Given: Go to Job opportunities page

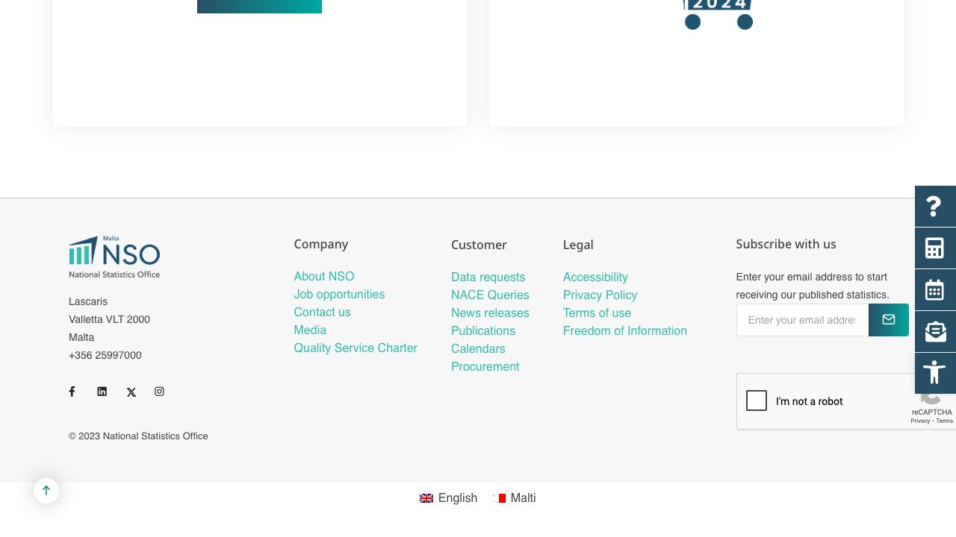Looking at the screenshot, I should 339,295.
